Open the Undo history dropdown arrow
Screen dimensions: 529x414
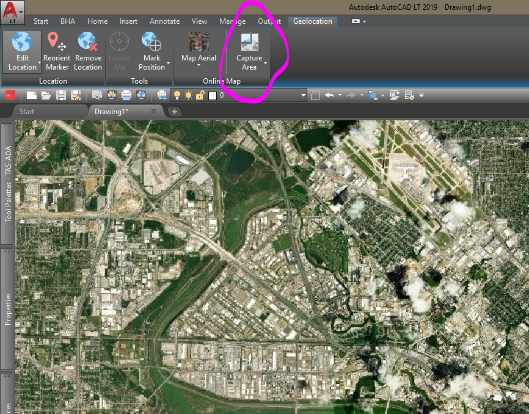coord(340,95)
